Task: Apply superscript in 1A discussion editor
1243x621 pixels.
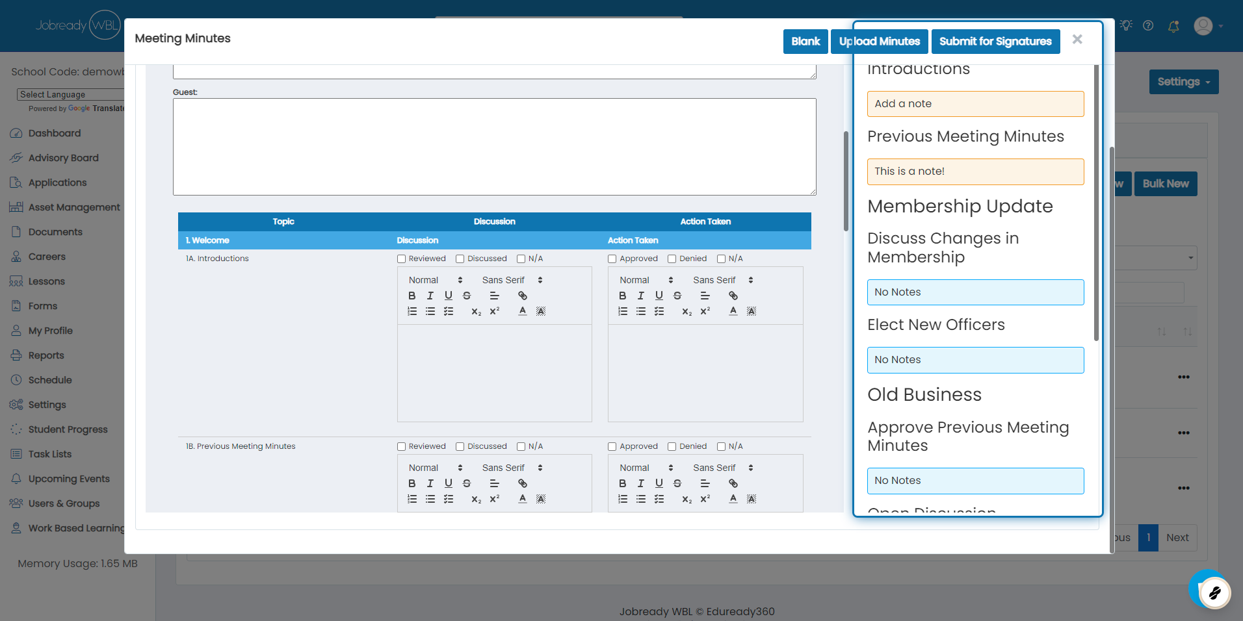Action: pos(494,311)
